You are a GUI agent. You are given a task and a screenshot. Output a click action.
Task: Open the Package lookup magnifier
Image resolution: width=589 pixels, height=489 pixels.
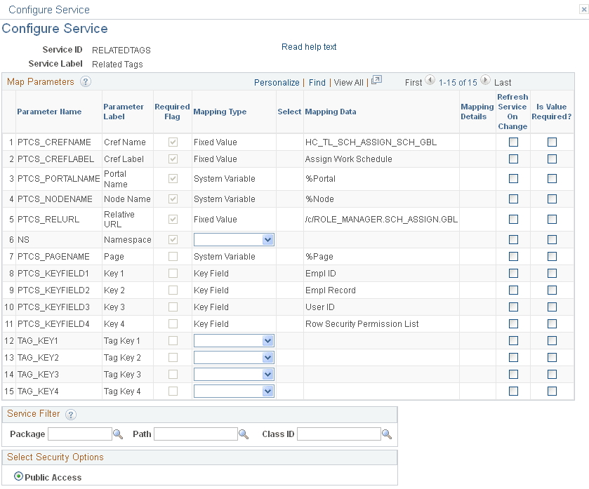[x=118, y=434]
